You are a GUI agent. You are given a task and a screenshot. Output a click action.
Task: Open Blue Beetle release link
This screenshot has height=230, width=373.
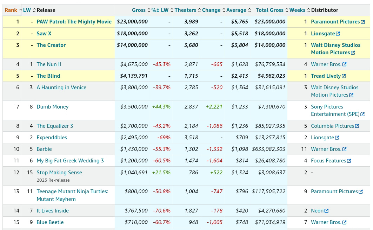[x=50, y=222]
